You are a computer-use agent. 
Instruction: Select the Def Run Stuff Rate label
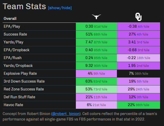coord(19,97)
